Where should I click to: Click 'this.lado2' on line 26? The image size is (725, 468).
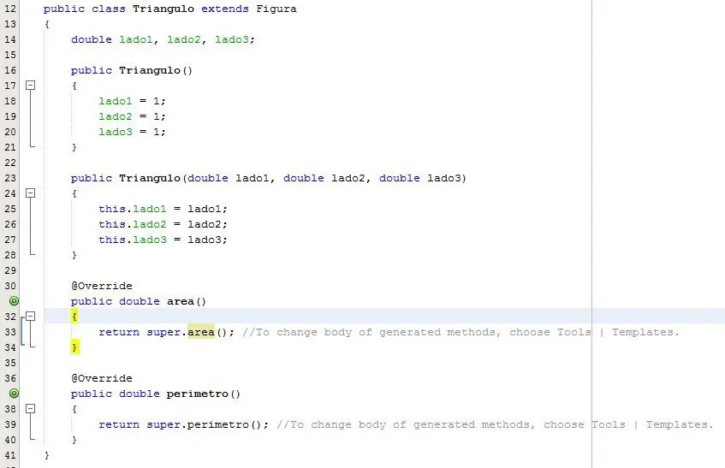132,224
